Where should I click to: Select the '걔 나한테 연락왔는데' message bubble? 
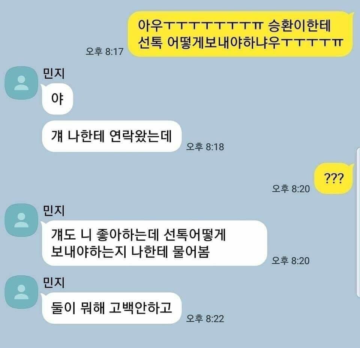[x=112, y=136]
